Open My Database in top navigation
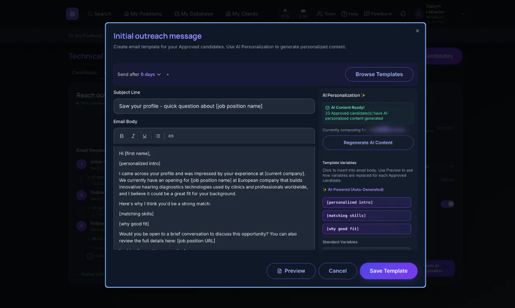 (194, 14)
